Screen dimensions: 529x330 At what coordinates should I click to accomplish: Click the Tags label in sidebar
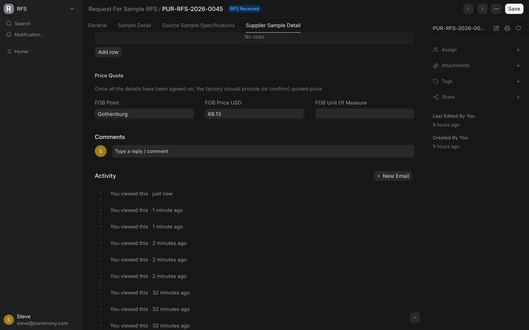[x=447, y=81]
